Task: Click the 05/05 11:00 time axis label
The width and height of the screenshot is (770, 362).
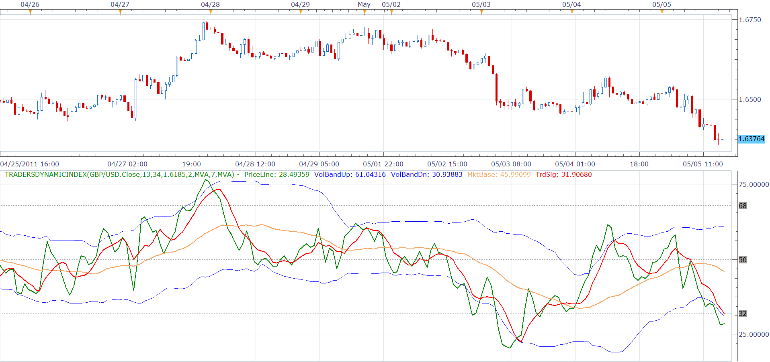Action: (703, 164)
